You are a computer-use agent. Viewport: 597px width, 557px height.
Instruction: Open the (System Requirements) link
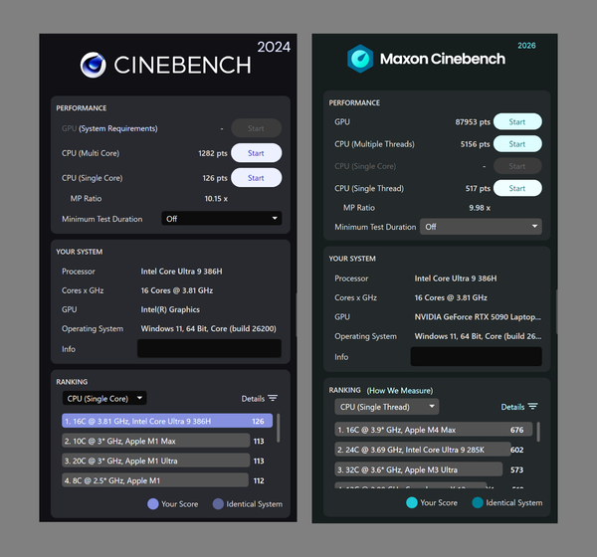(x=118, y=128)
